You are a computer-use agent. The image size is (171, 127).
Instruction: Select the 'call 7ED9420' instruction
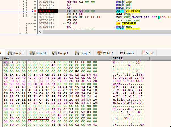tap(128, 11)
